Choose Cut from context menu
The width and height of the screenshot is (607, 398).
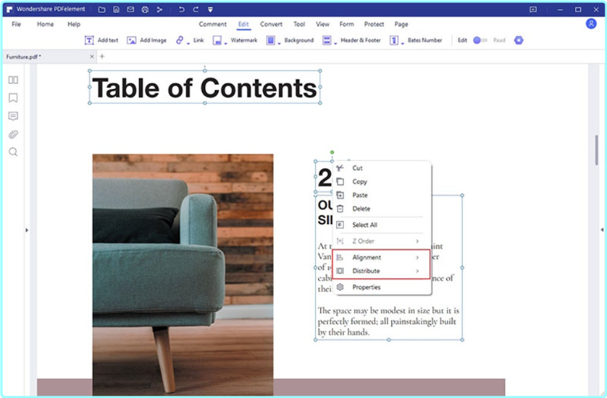pyautogui.click(x=382, y=168)
